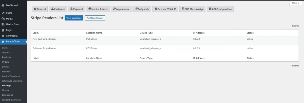Open the Media menu item
304x103 pixels.
coord(13,19)
